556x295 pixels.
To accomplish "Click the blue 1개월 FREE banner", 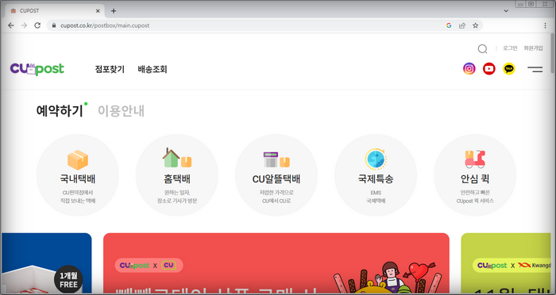I will coord(46,262).
